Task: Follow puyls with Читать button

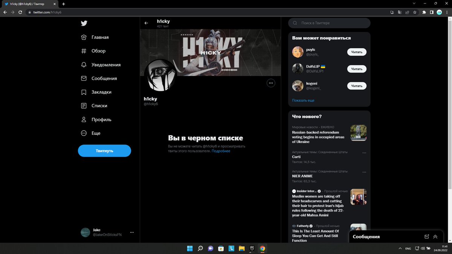Action: 357,52
